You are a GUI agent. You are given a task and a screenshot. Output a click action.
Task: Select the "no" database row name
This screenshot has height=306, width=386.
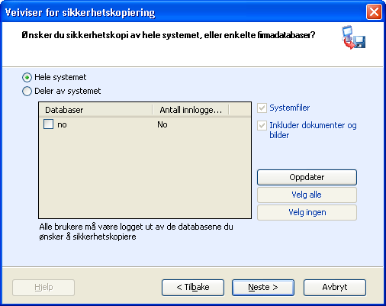[x=62, y=124]
